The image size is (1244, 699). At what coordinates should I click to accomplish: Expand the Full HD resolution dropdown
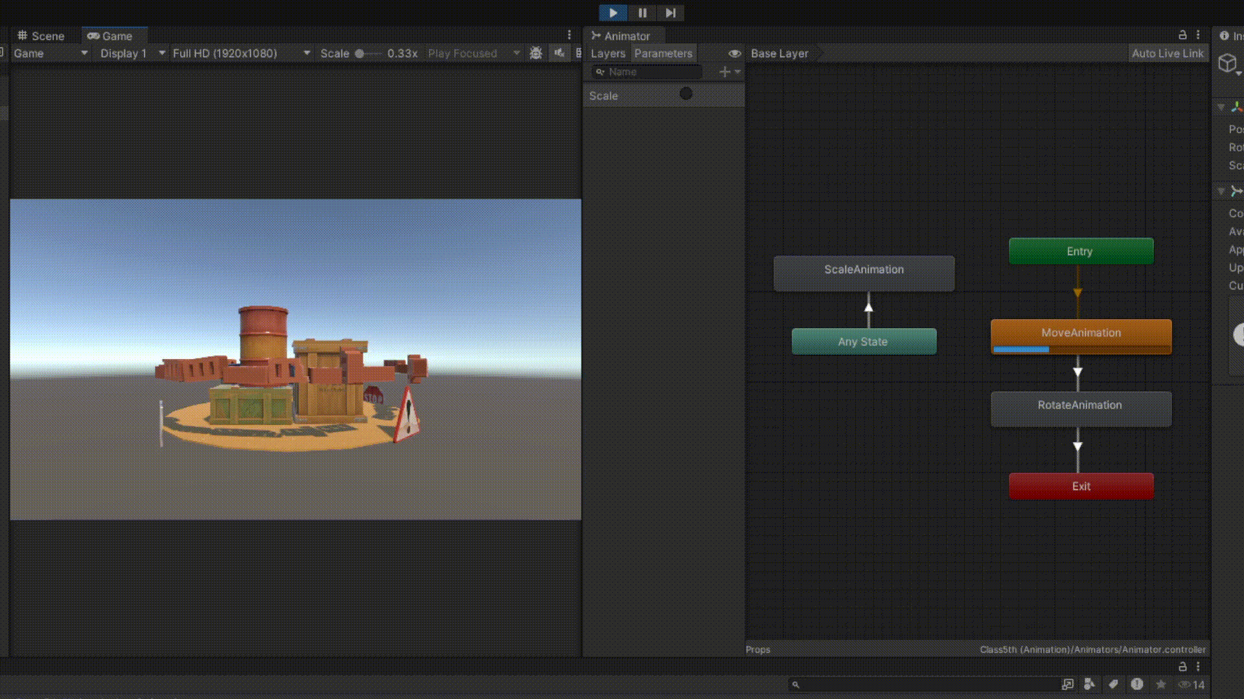pyautogui.click(x=241, y=53)
